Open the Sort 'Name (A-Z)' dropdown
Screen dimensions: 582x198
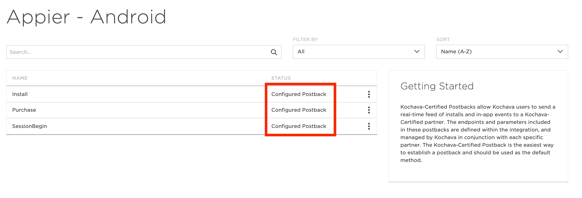click(x=502, y=52)
